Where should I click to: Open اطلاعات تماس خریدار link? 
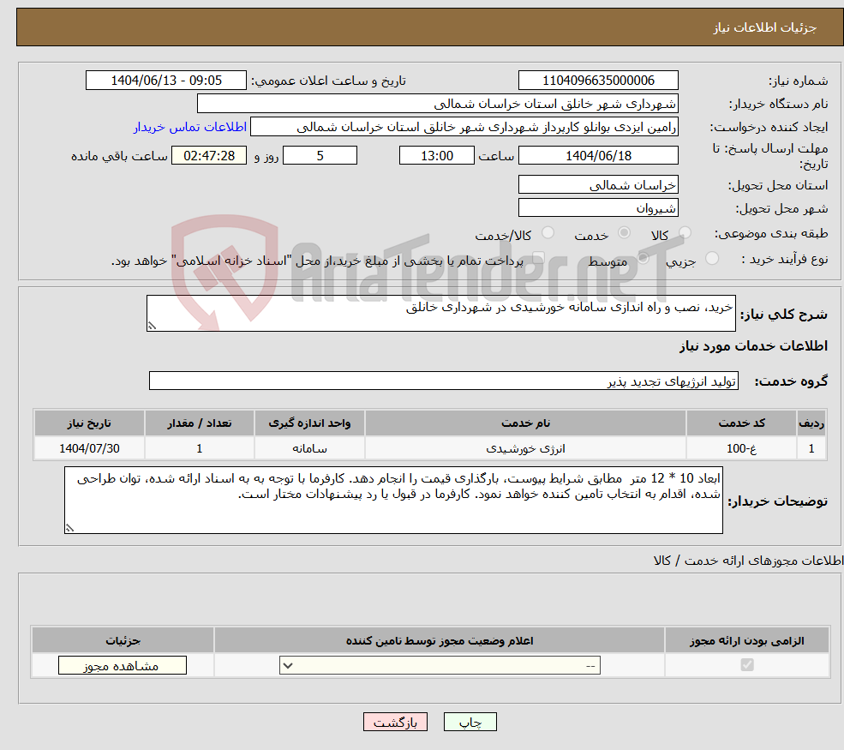pyautogui.click(x=190, y=127)
